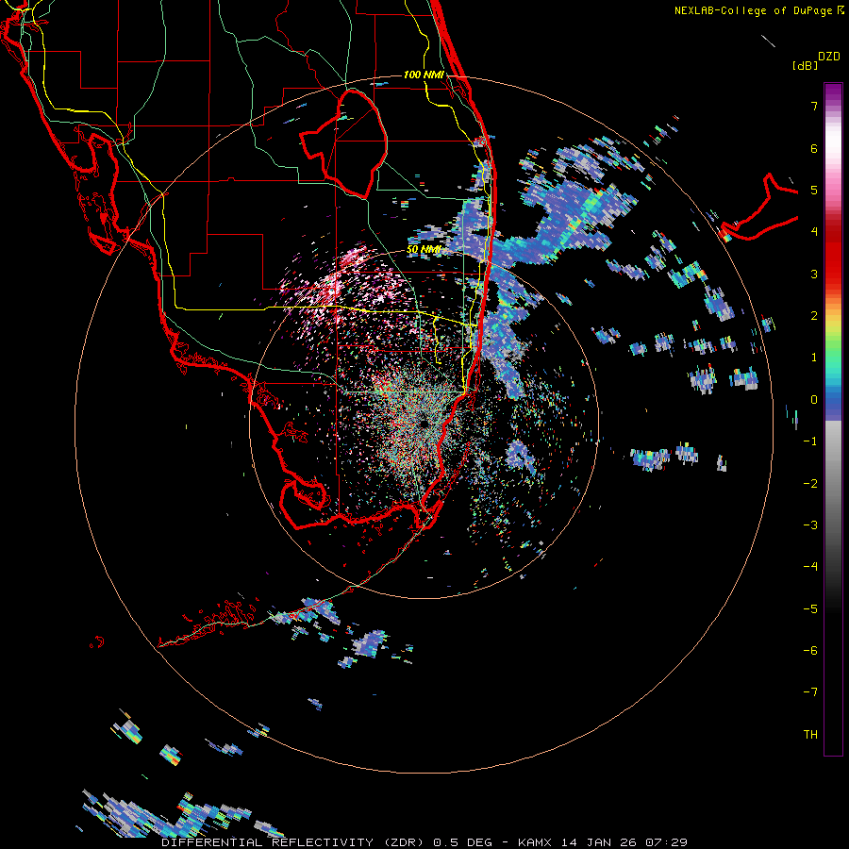This screenshot has height=849, width=849.
Task: Click the -7 value on the color scale
Action: (x=810, y=692)
